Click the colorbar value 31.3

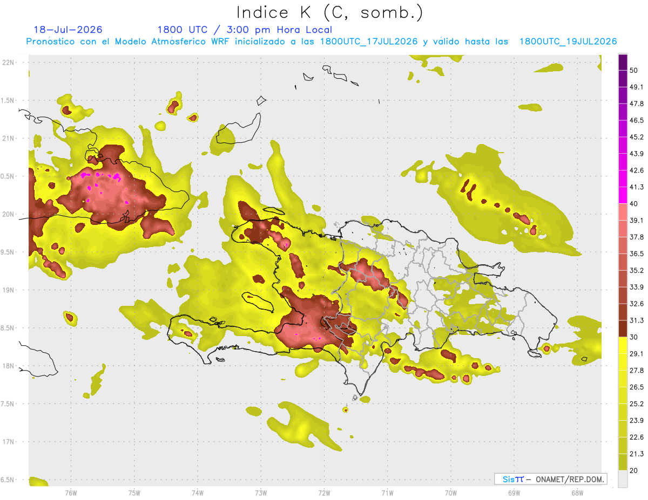[636, 320]
